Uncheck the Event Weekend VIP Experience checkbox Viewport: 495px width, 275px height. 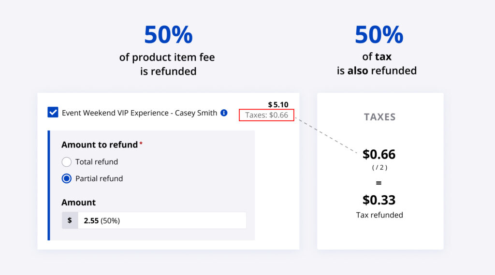[x=53, y=113]
